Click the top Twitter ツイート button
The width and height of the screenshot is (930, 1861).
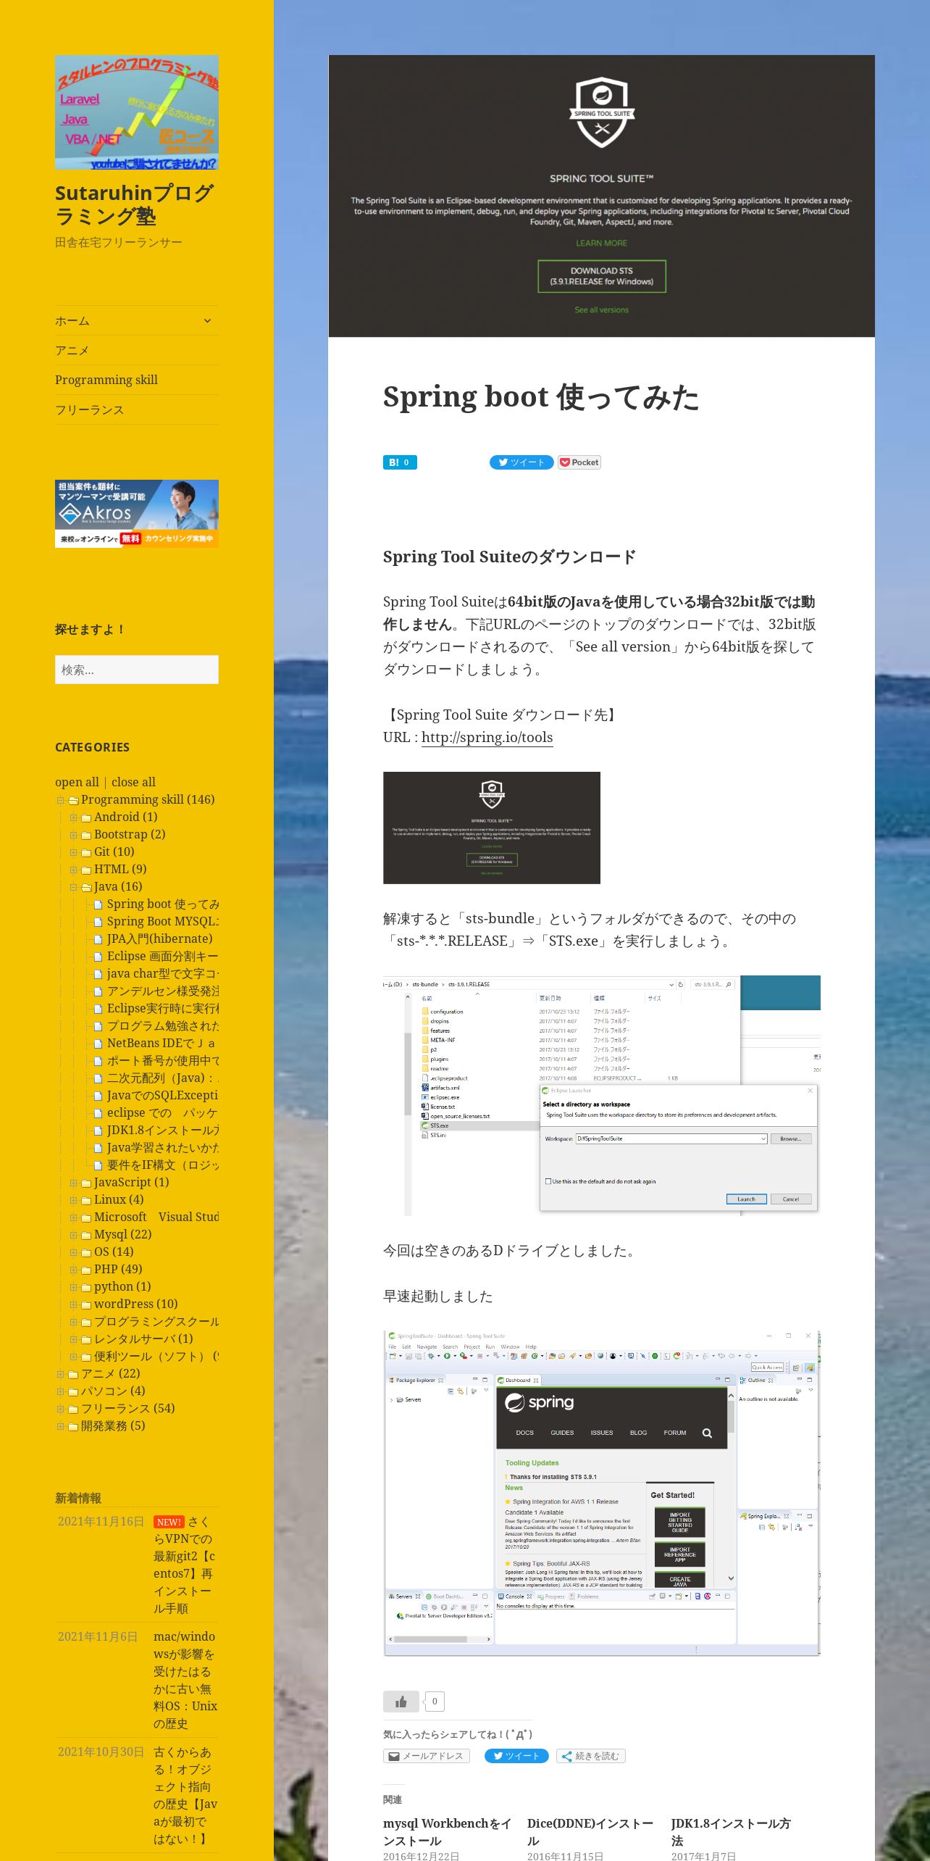click(521, 462)
